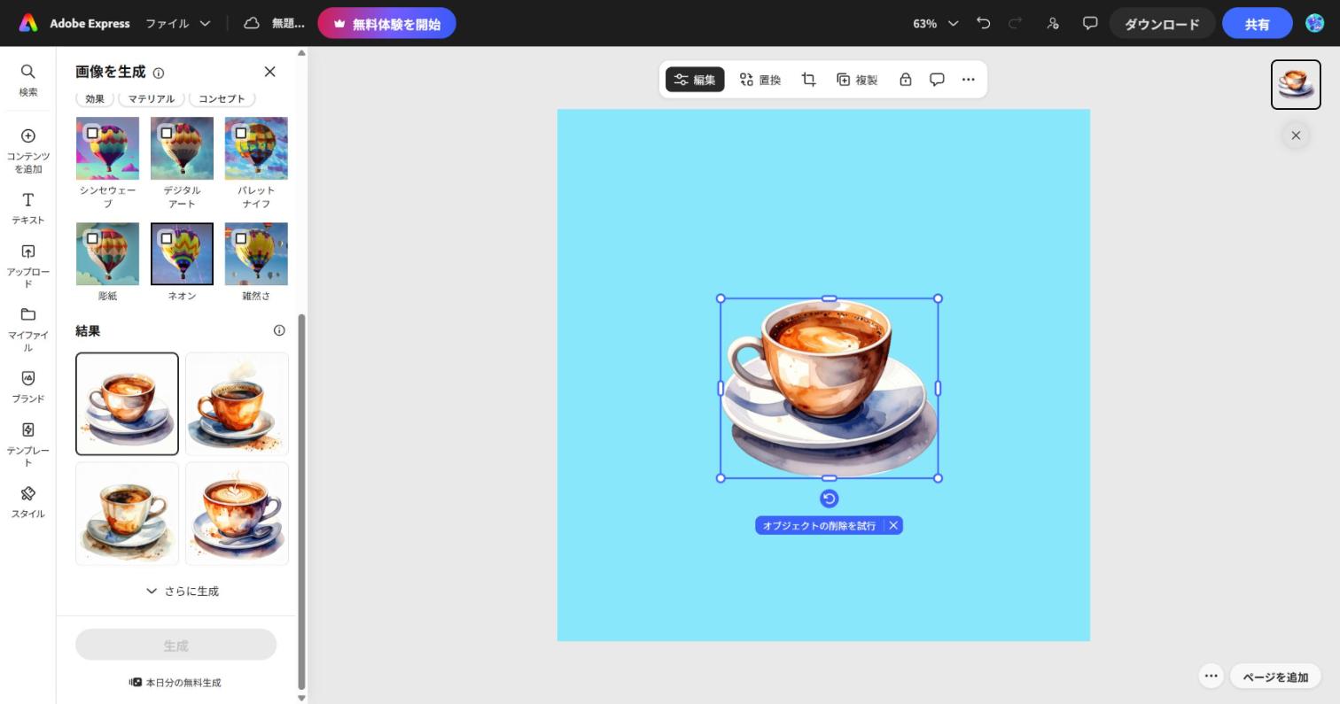
Task: Click the ページを追加 button
Action: pyautogui.click(x=1275, y=677)
